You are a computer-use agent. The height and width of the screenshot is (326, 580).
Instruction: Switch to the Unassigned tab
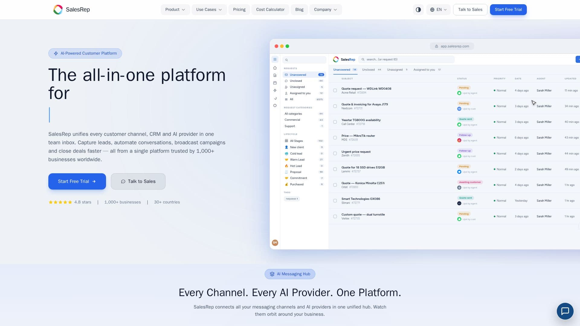397,70
